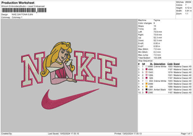Select code 1068 in stop 8
Viewport: 193px width, 136px height.
pyautogui.click(x=170, y=87)
